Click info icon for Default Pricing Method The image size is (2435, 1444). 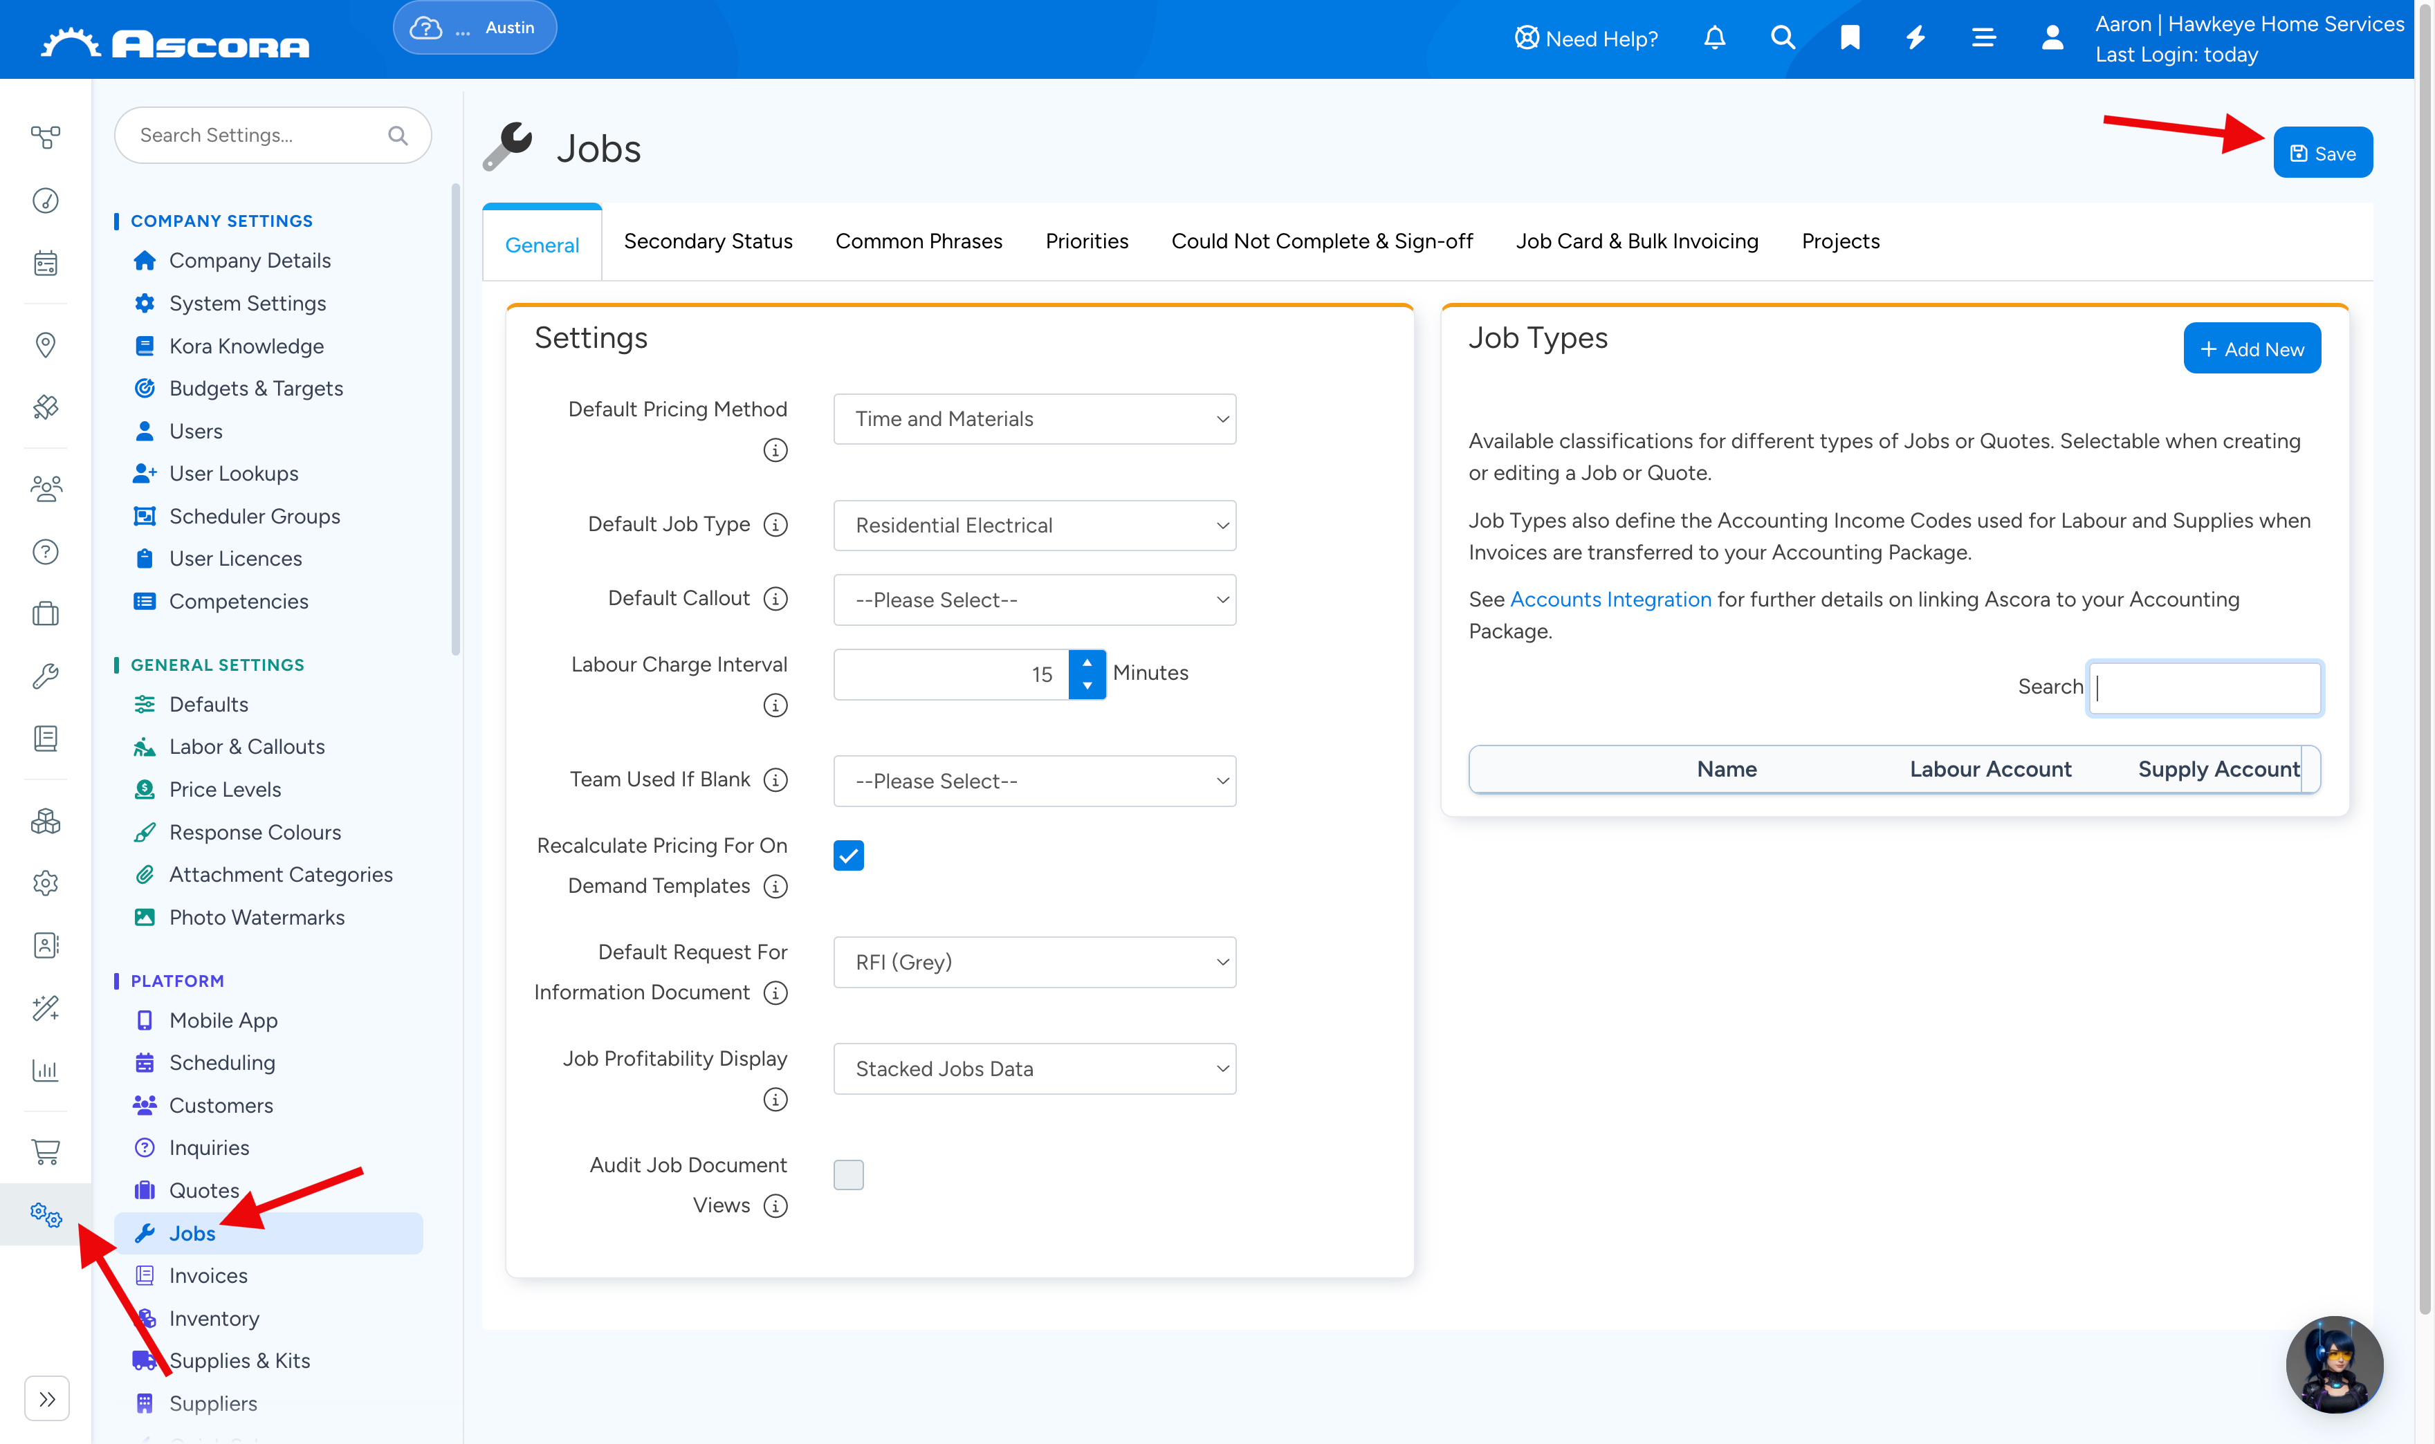pos(775,450)
